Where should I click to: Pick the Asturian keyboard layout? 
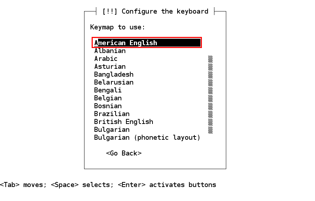[110, 67]
